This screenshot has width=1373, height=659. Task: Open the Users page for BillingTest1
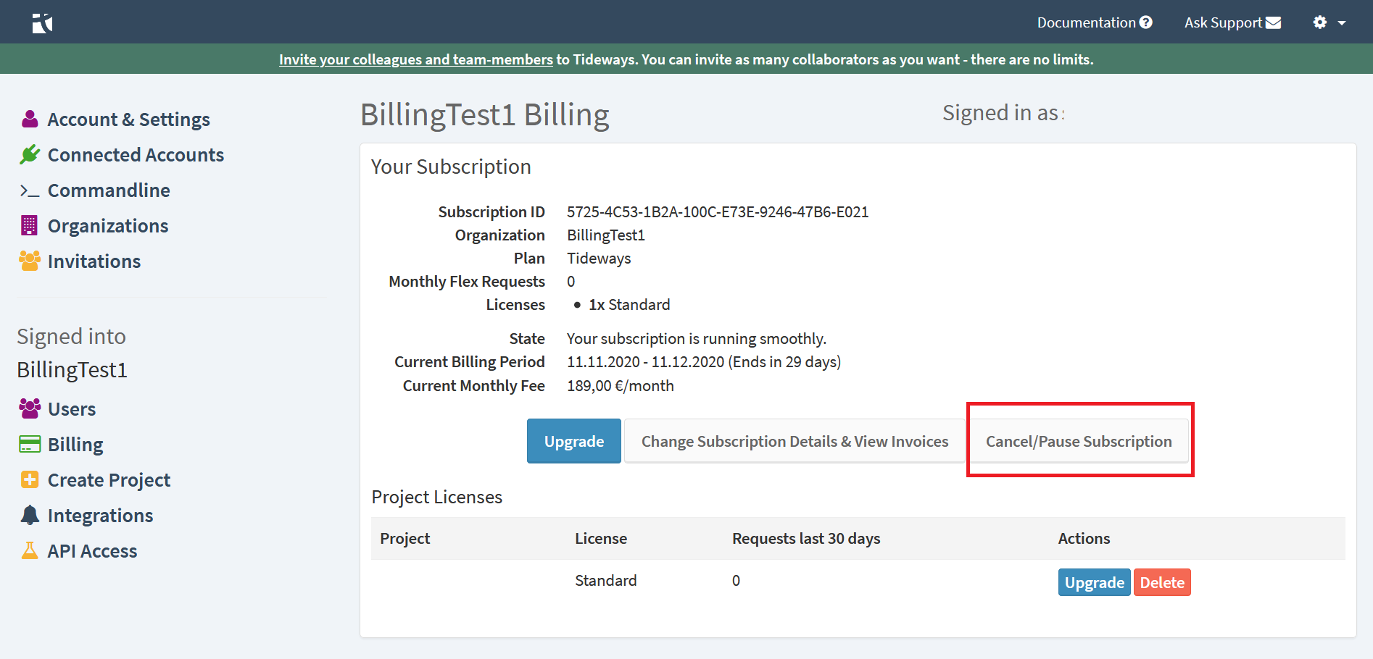pos(72,409)
